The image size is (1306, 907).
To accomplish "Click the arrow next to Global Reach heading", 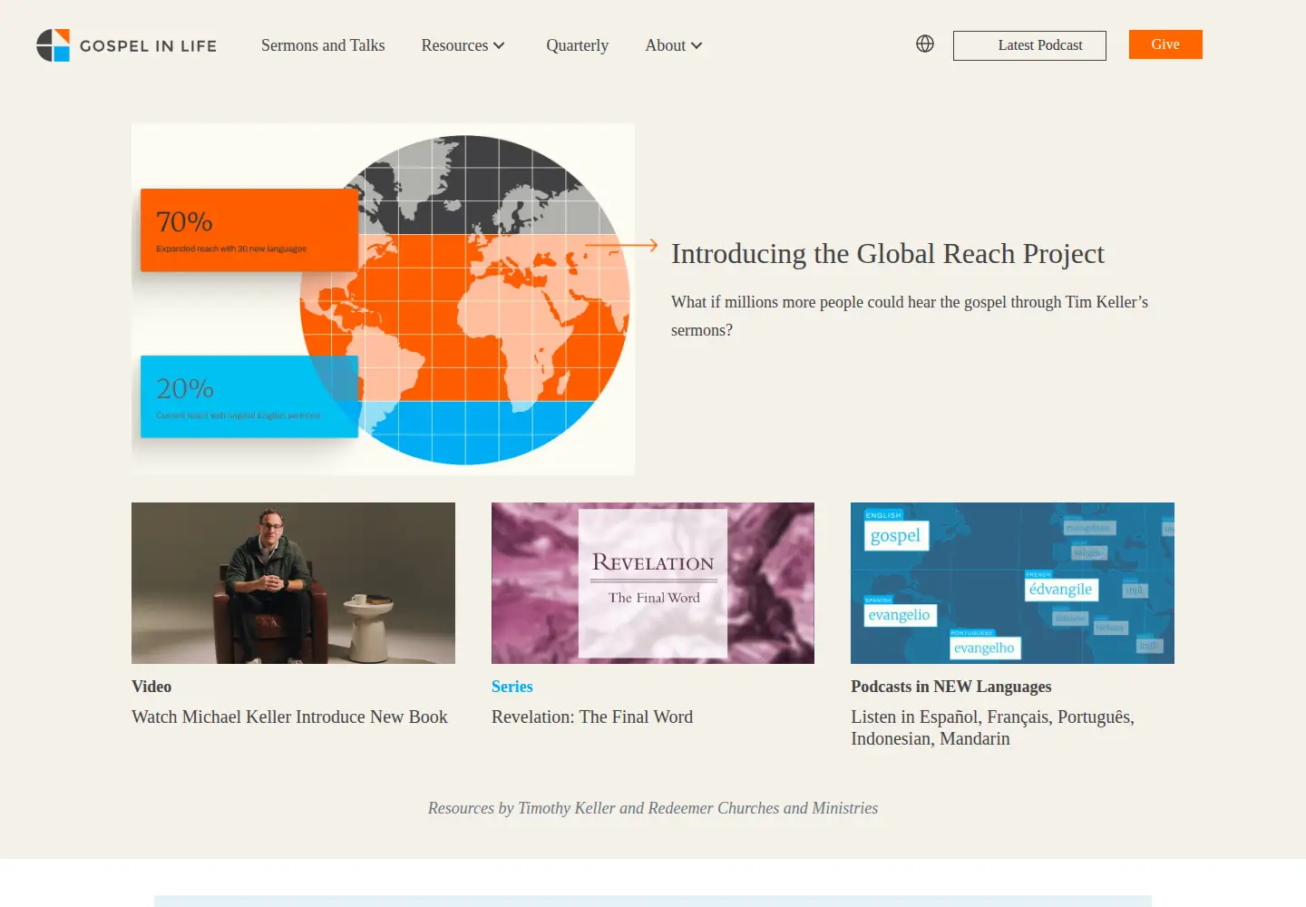I will pyautogui.click(x=621, y=245).
